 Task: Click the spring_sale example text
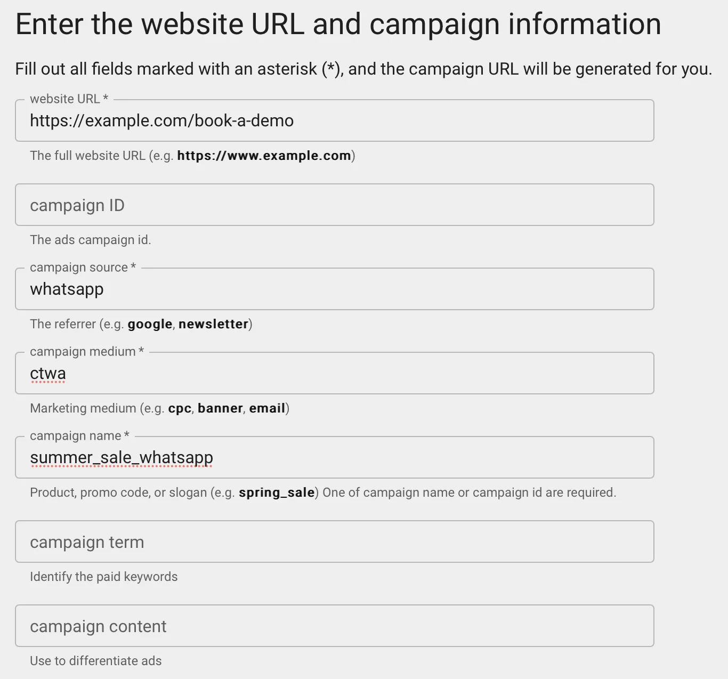277,492
